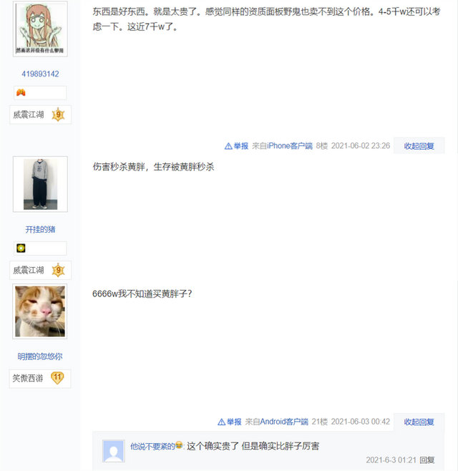458x471 pixels.
Task: Click the yellow badge icon under 开挂的猪
Action: pyautogui.click(x=21, y=248)
